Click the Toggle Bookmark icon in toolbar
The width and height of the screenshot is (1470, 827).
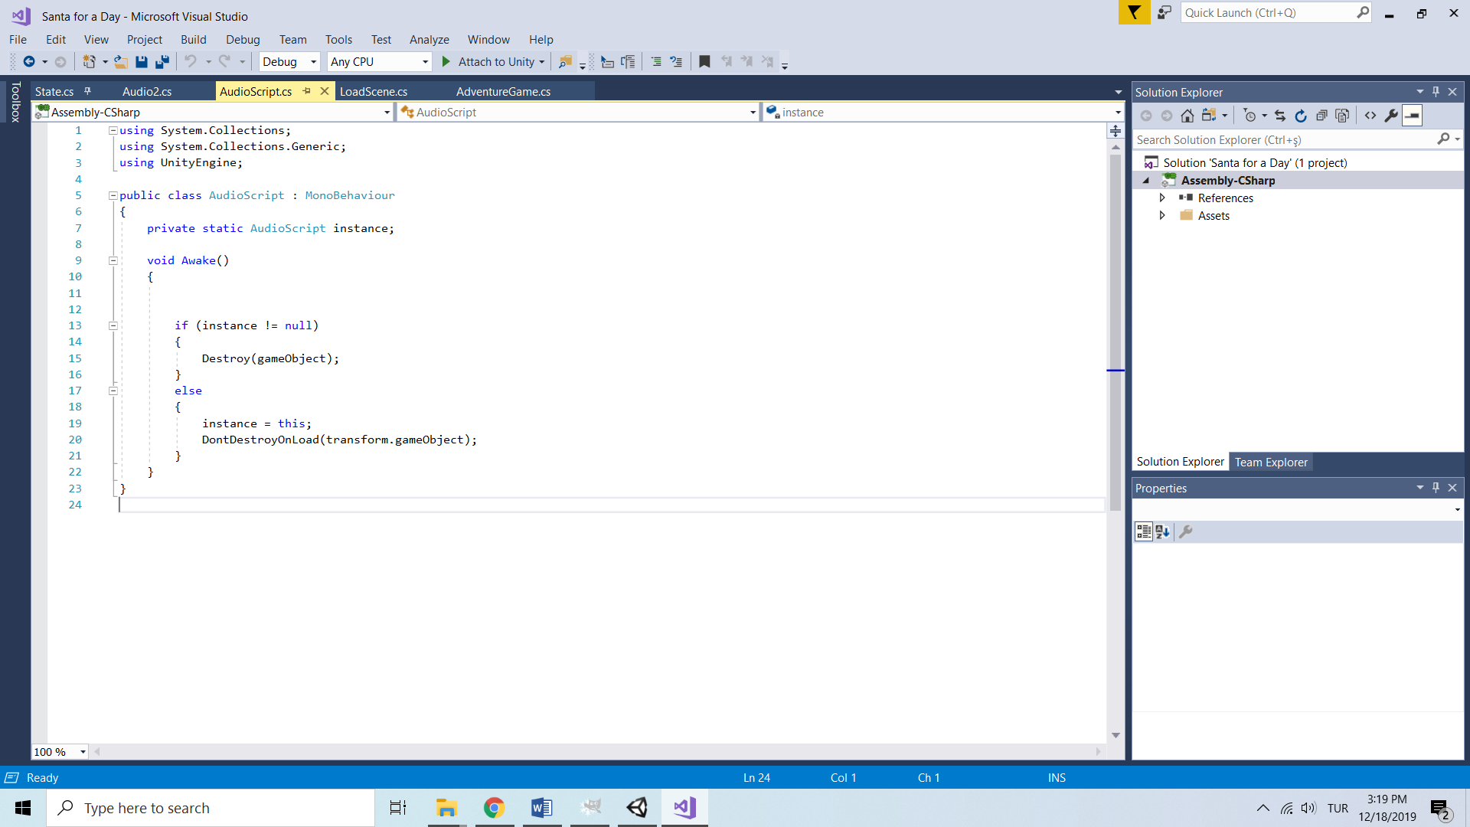click(704, 62)
